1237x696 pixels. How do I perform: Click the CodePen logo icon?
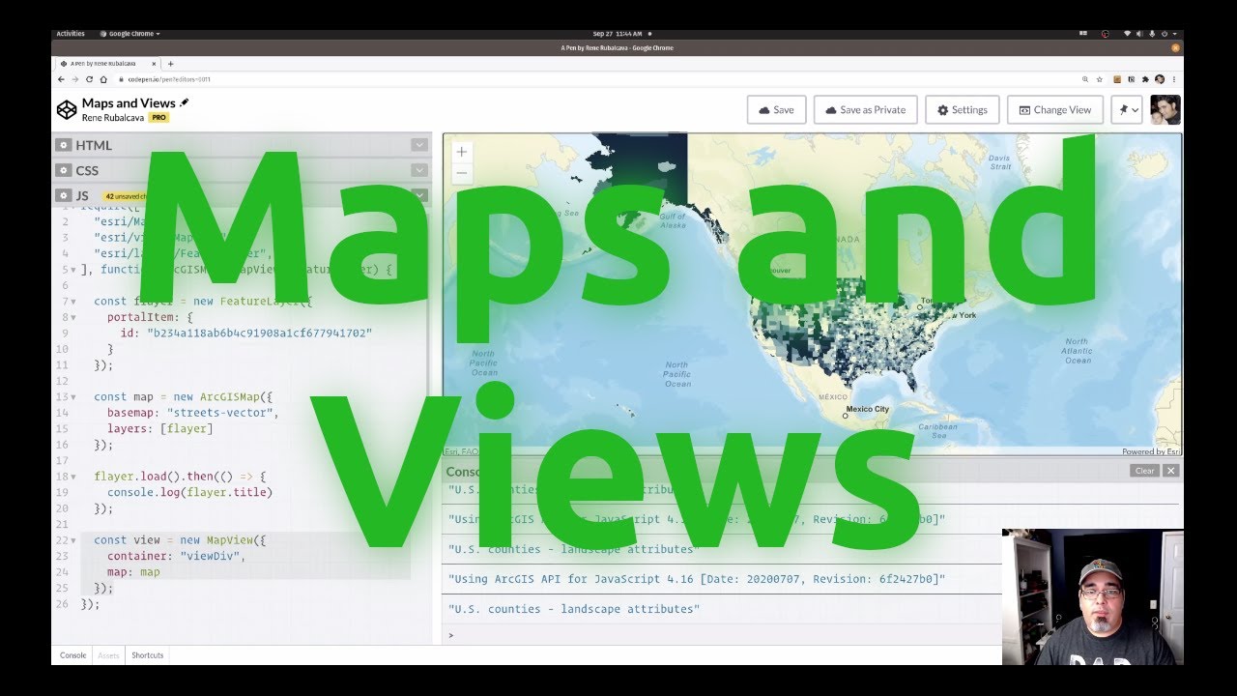66,110
